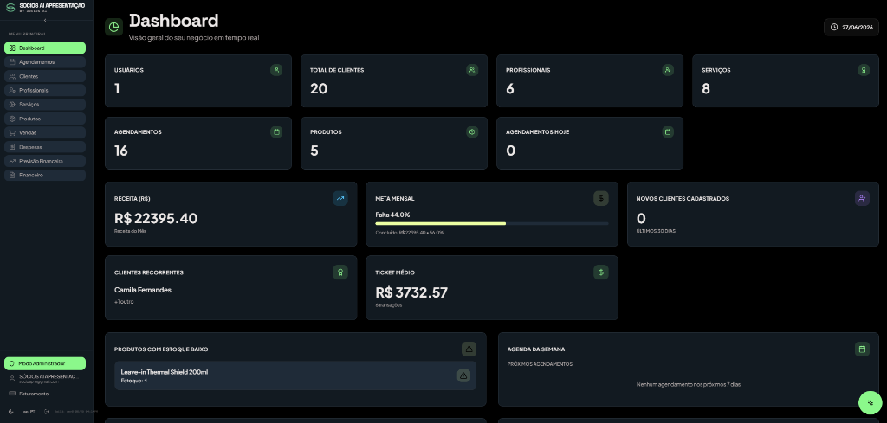Click the Clientes Recorrentes award icon

click(340, 272)
